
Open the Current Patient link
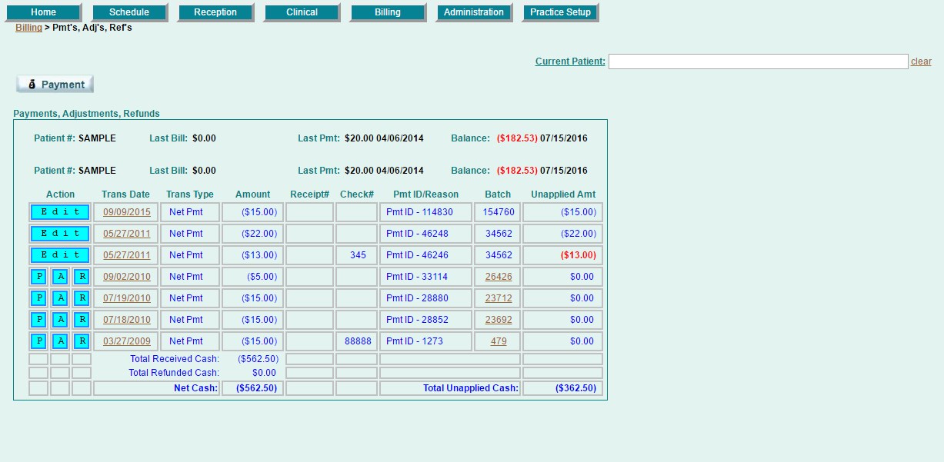pyautogui.click(x=570, y=61)
